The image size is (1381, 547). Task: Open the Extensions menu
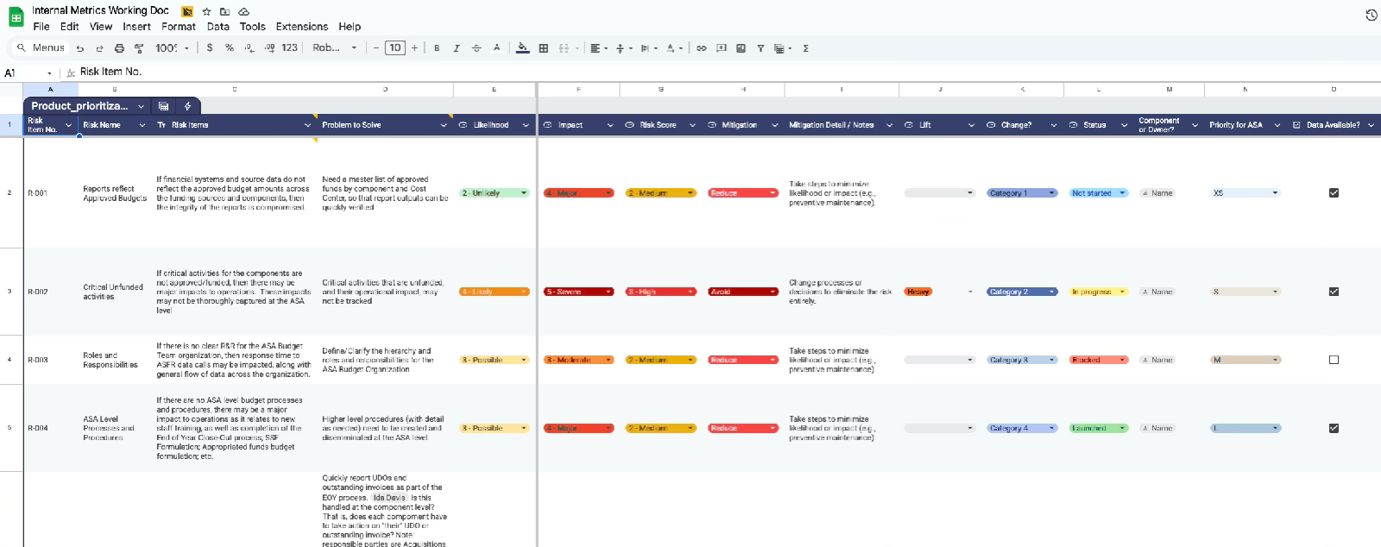coord(302,27)
